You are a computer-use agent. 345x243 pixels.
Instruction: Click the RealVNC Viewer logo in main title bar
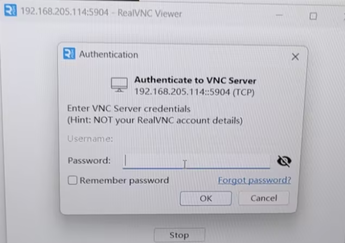pyautogui.click(x=11, y=12)
